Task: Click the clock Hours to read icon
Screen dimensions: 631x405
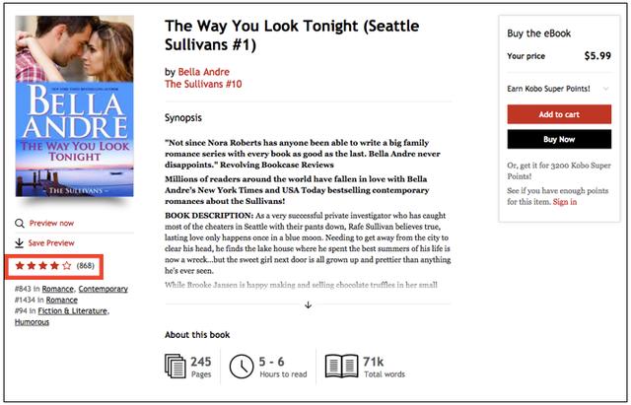Action: tap(241, 367)
